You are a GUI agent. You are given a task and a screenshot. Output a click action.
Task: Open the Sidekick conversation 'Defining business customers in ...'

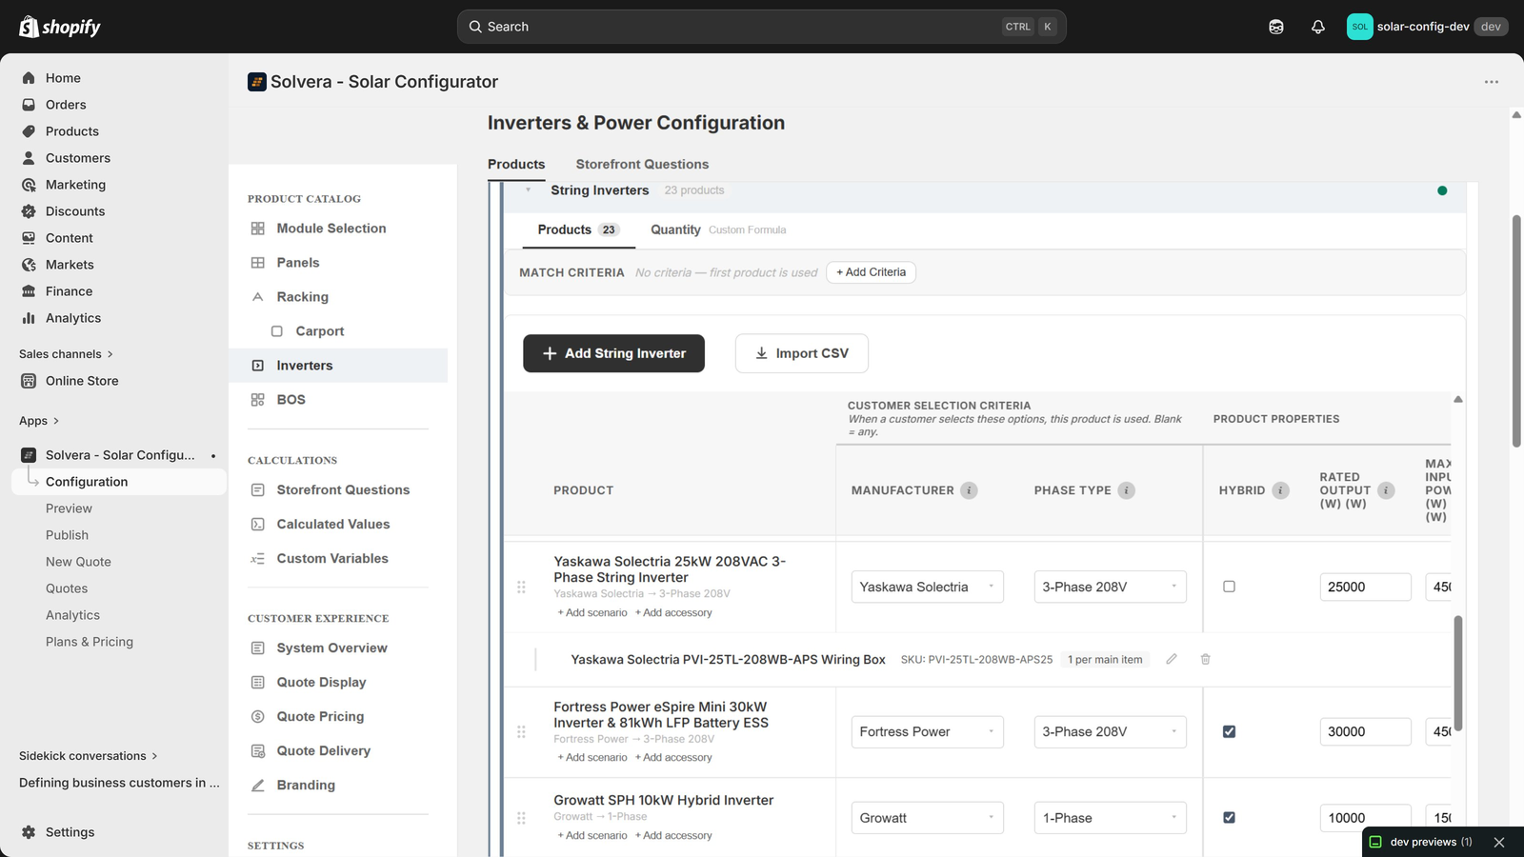click(x=119, y=783)
